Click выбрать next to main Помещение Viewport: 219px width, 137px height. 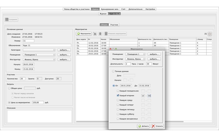(64, 55)
